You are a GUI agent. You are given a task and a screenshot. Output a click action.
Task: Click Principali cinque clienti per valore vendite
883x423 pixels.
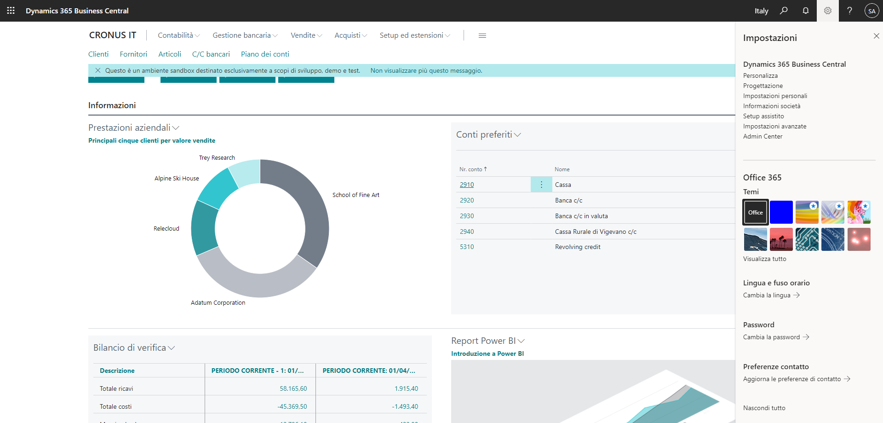152,140
